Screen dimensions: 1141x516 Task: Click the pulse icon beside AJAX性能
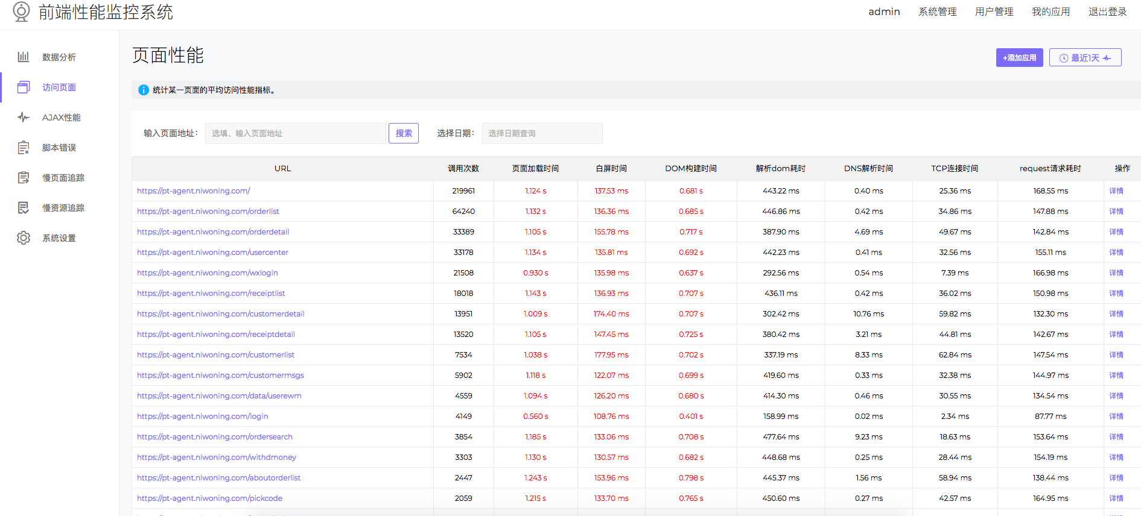pyautogui.click(x=24, y=117)
